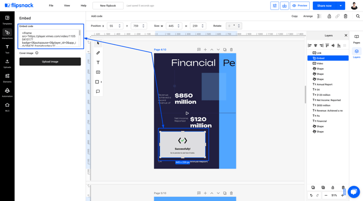This screenshot has height=201, width=363.
Task: Click the transparency icon in toolbar
Action: pos(319,16)
